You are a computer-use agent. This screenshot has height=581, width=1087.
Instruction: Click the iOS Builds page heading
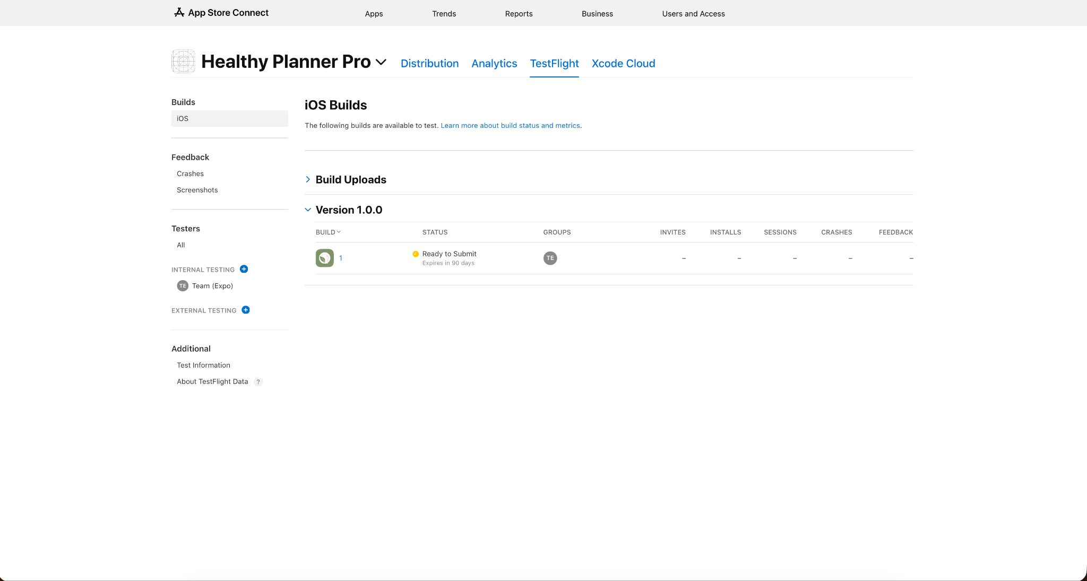point(335,105)
